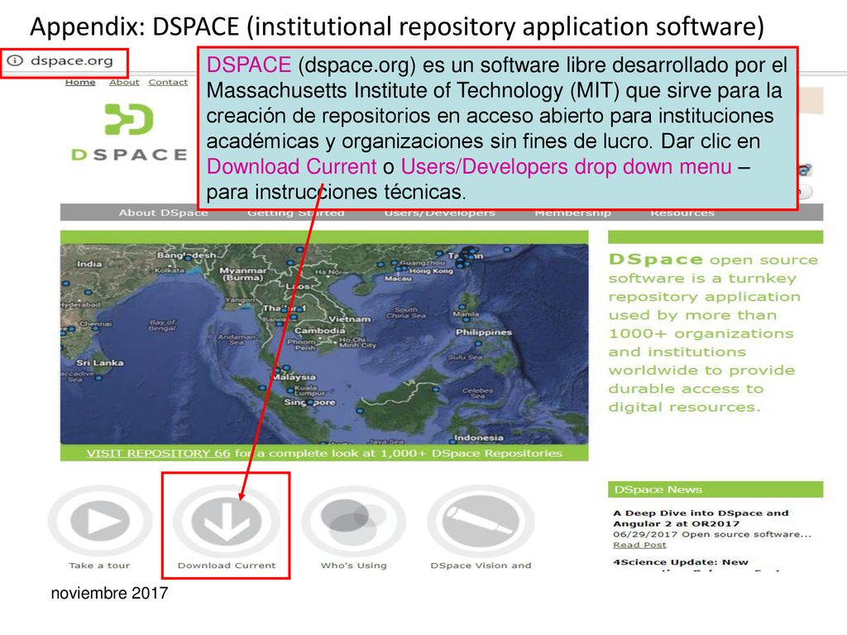Follow the VISIT REPOSITORY 66 link

[158, 454]
